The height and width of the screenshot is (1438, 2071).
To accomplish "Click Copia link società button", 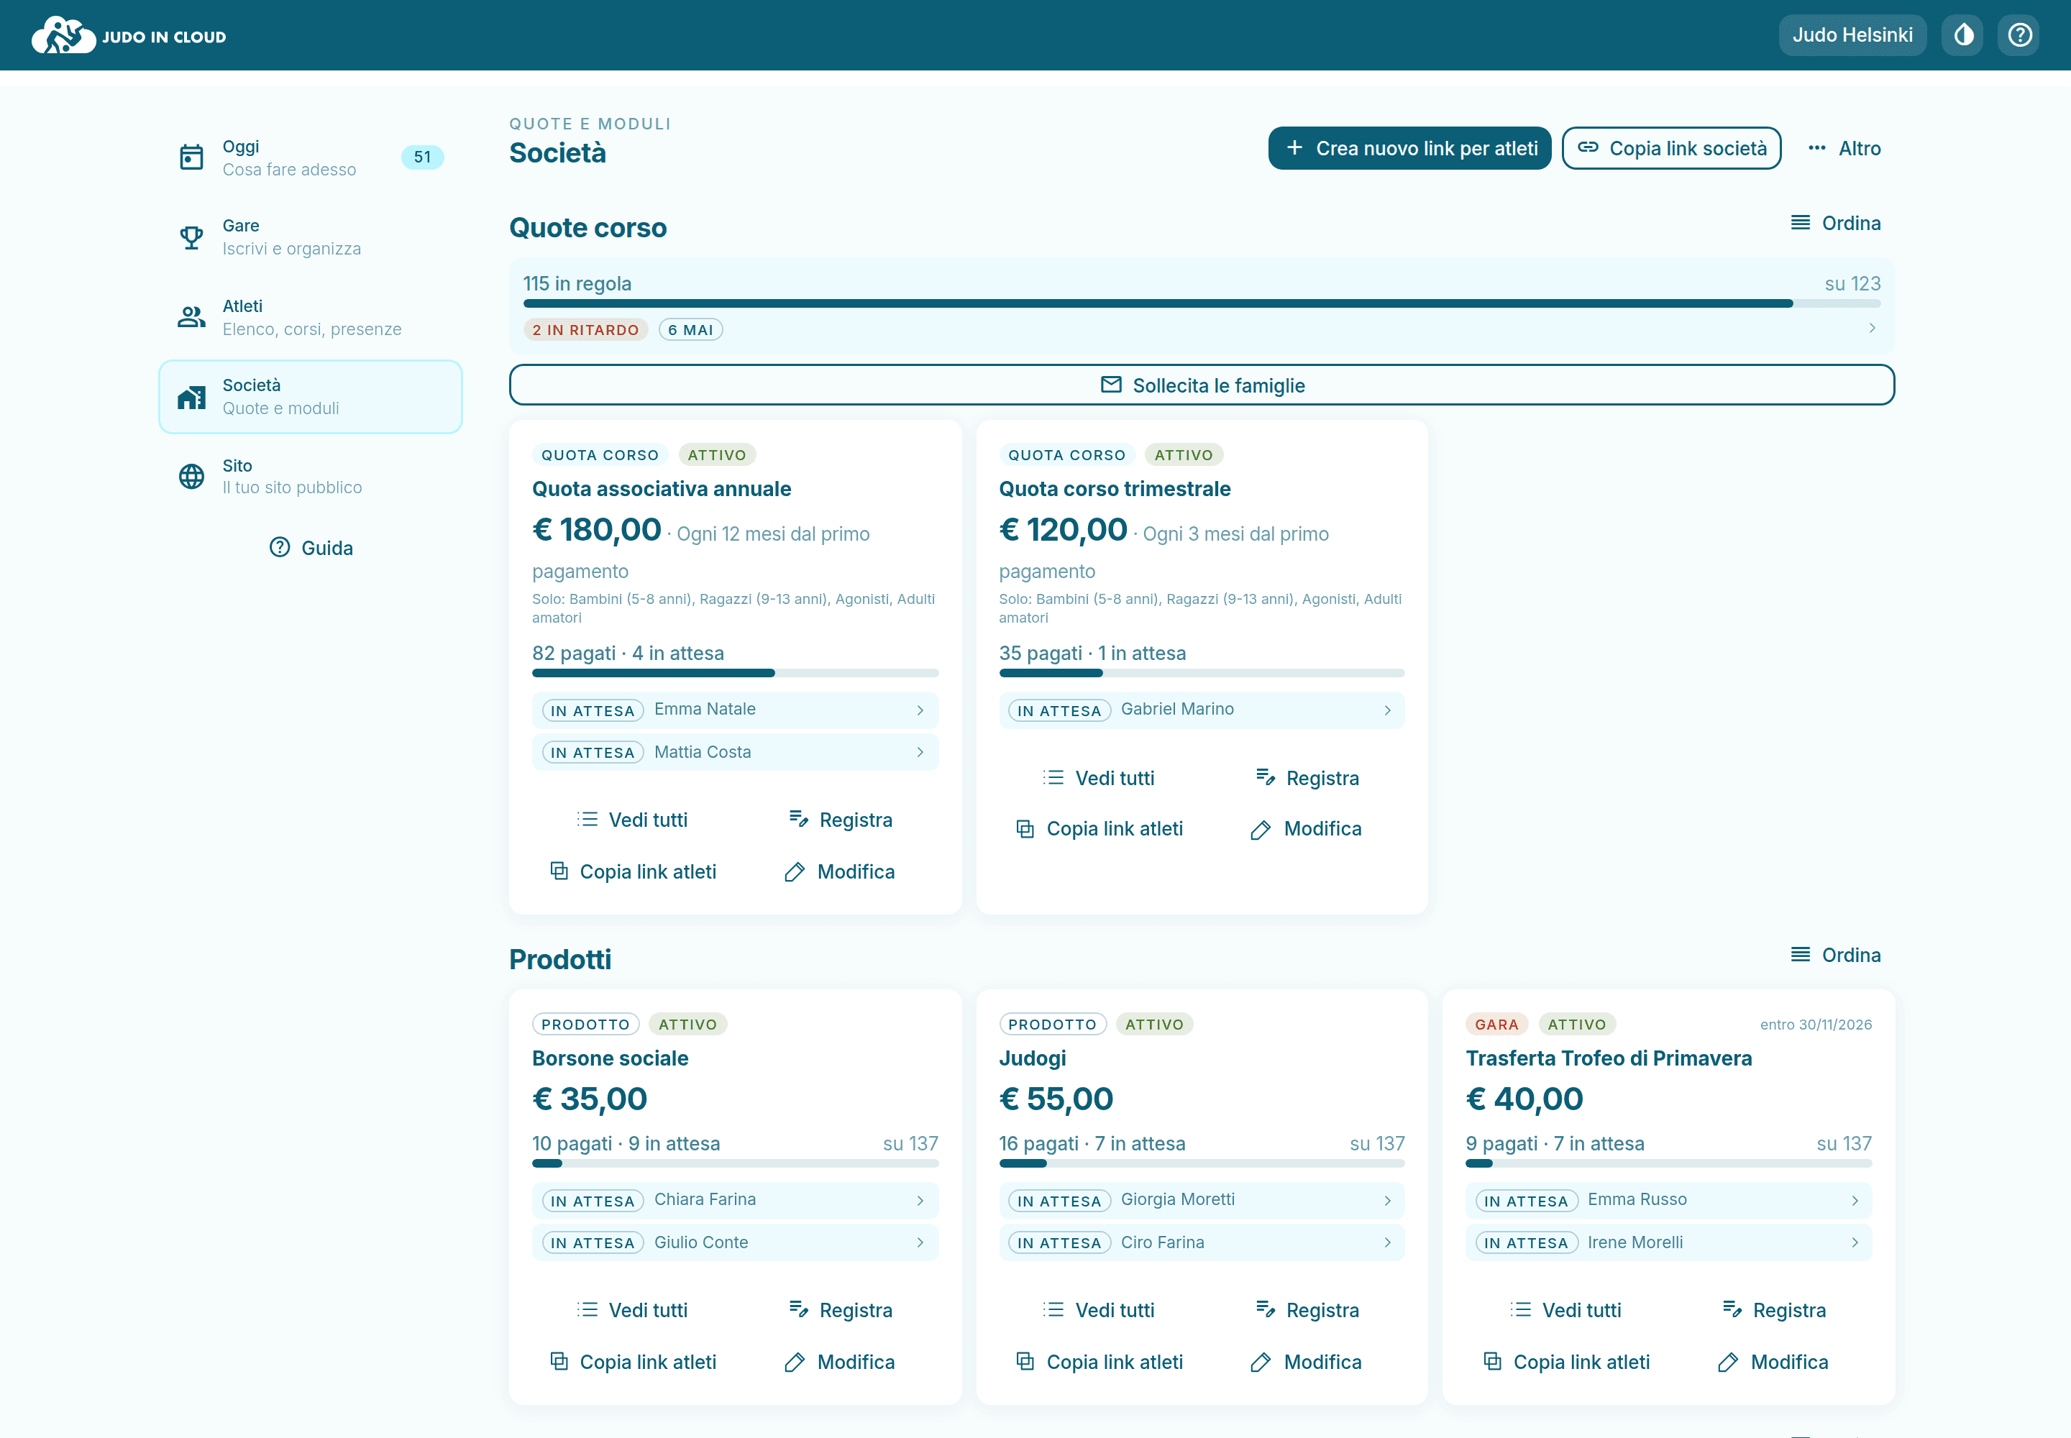I will pyautogui.click(x=1671, y=149).
